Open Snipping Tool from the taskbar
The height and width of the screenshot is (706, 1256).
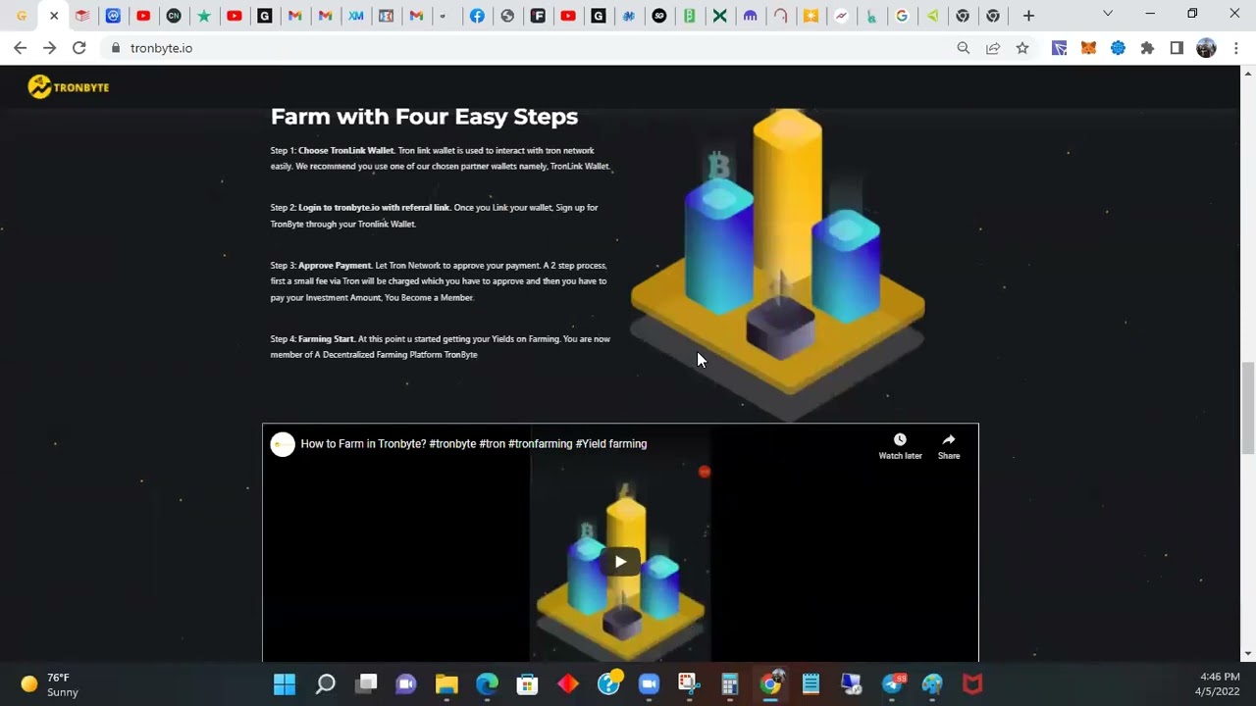689,684
